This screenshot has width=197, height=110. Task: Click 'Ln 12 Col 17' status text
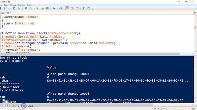(159, 109)
